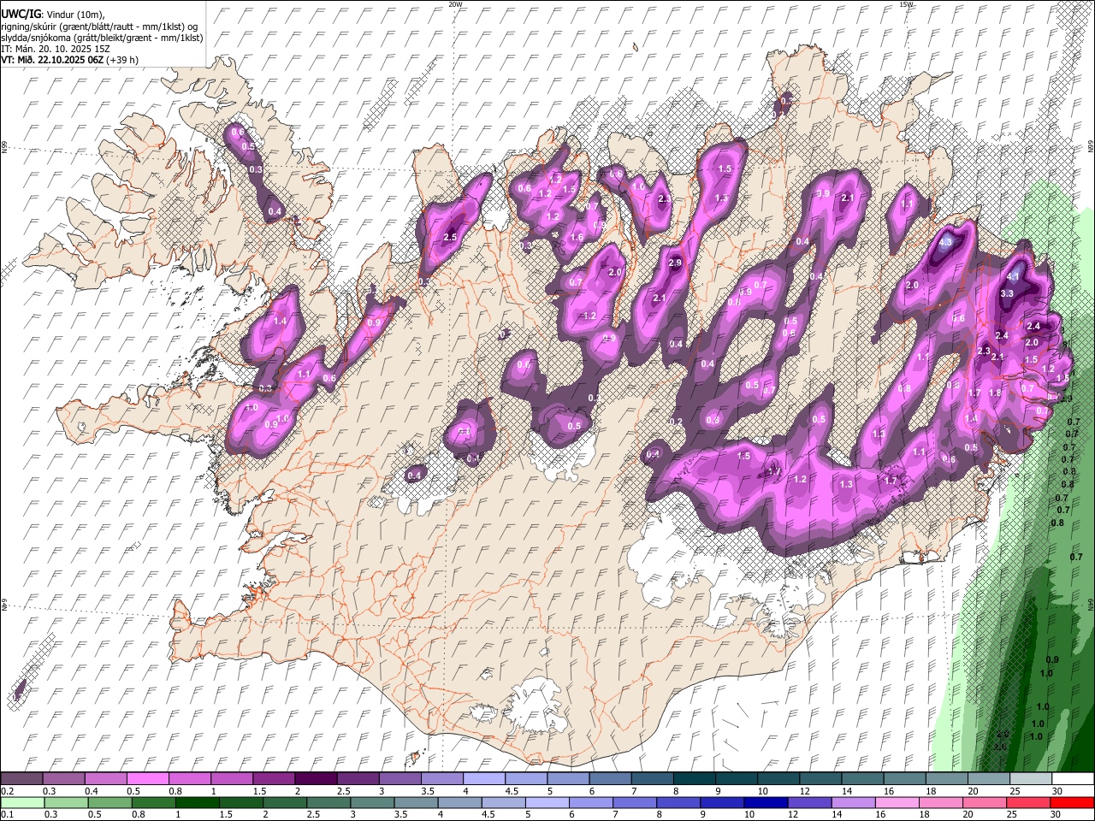The width and height of the screenshot is (1095, 821).
Task: Click the '15W' longitude label
Action: pyautogui.click(x=906, y=4)
